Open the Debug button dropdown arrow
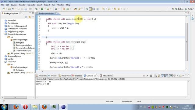The height and width of the screenshot is (110, 195). (39, 9)
